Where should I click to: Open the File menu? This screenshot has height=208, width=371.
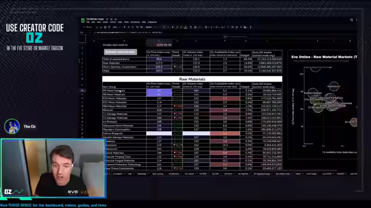point(88,22)
